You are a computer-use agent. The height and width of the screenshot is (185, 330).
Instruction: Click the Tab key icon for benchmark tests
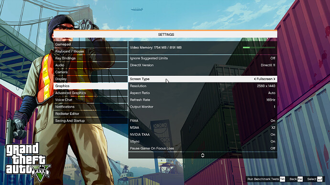coord(283,179)
